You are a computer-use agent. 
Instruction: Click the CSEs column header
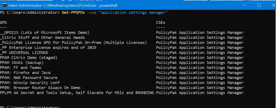click(161, 23)
